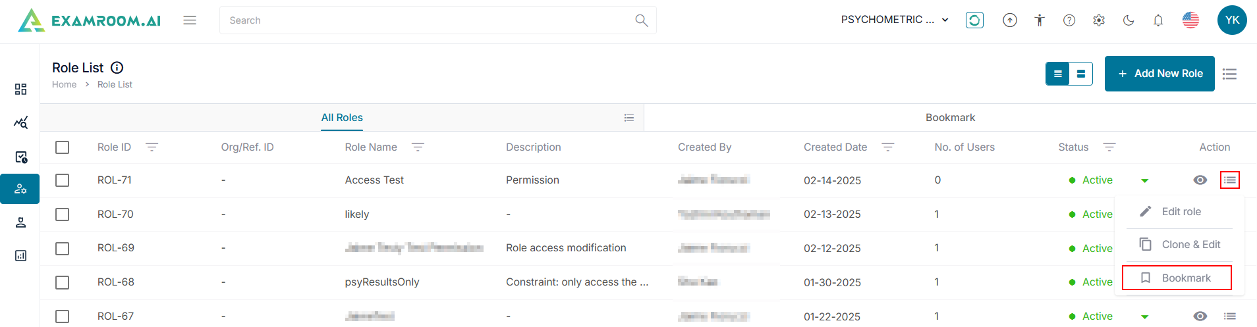This screenshot has height=327, width=1257.
Task: Click the Add New Role button
Action: click(1159, 74)
